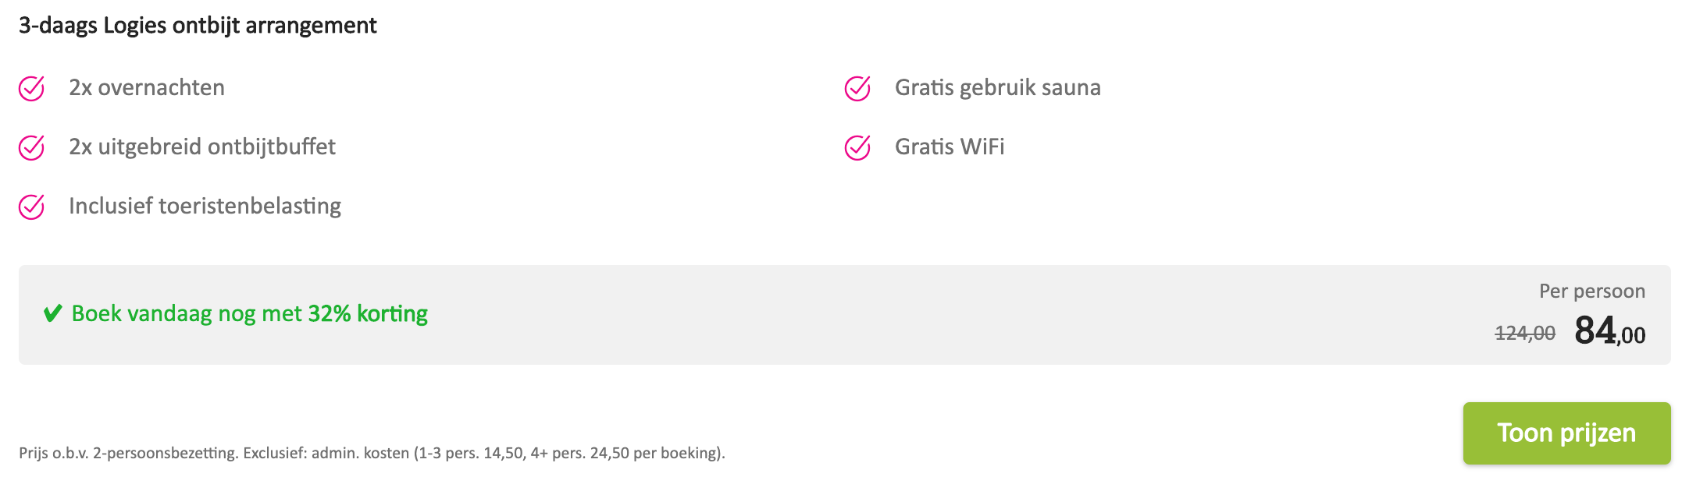This screenshot has width=1682, height=477.
Task: Click the 2x uitgebreid ontbijtbuffet text
Action: [202, 147]
